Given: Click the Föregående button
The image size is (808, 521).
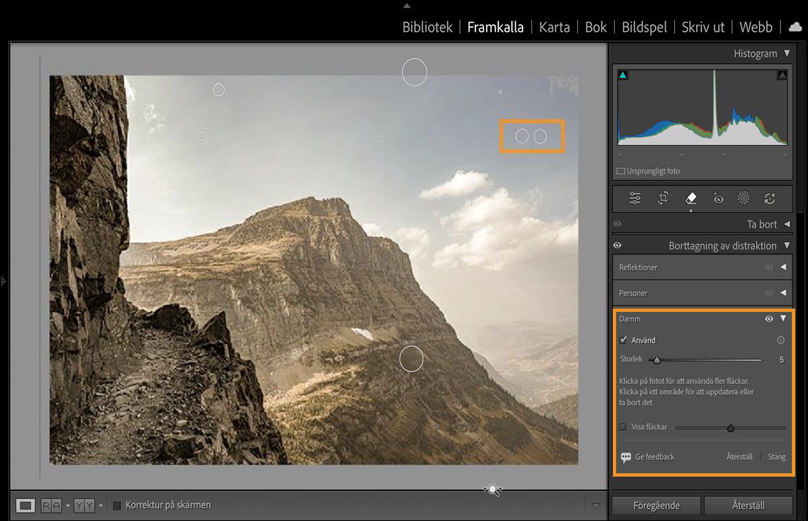Looking at the screenshot, I should click(655, 505).
